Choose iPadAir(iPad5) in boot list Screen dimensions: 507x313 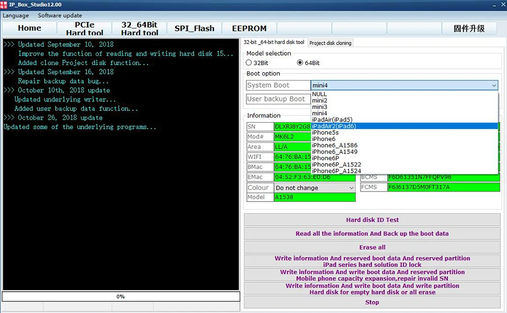(x=404, y=120)
